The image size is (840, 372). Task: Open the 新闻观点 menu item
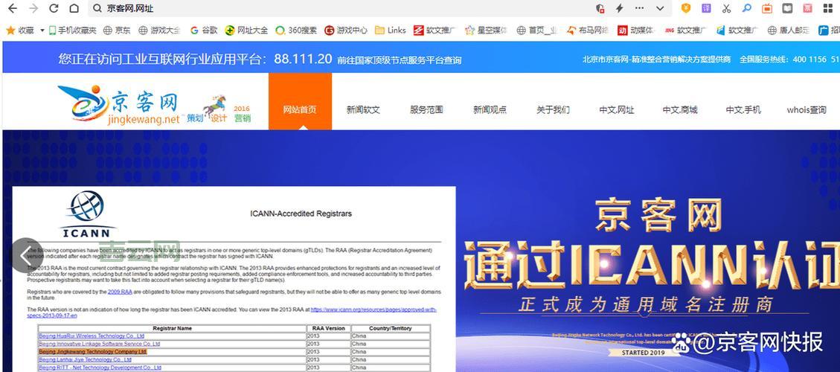coord(490,110)
